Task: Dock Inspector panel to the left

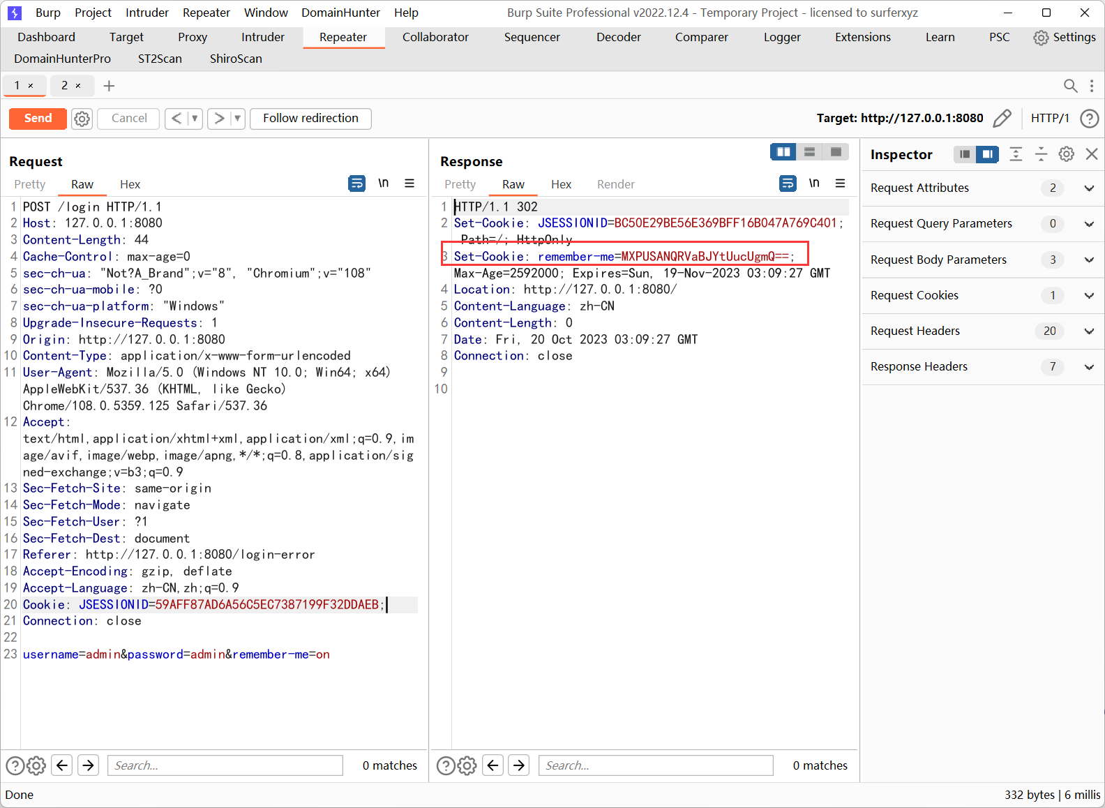Action: [965, 154]
